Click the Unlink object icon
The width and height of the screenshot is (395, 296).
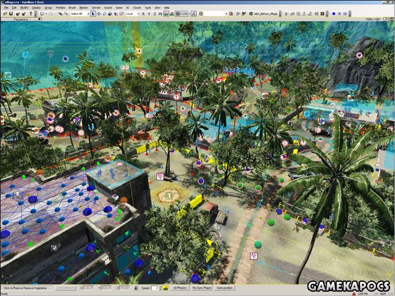point(66,14)
